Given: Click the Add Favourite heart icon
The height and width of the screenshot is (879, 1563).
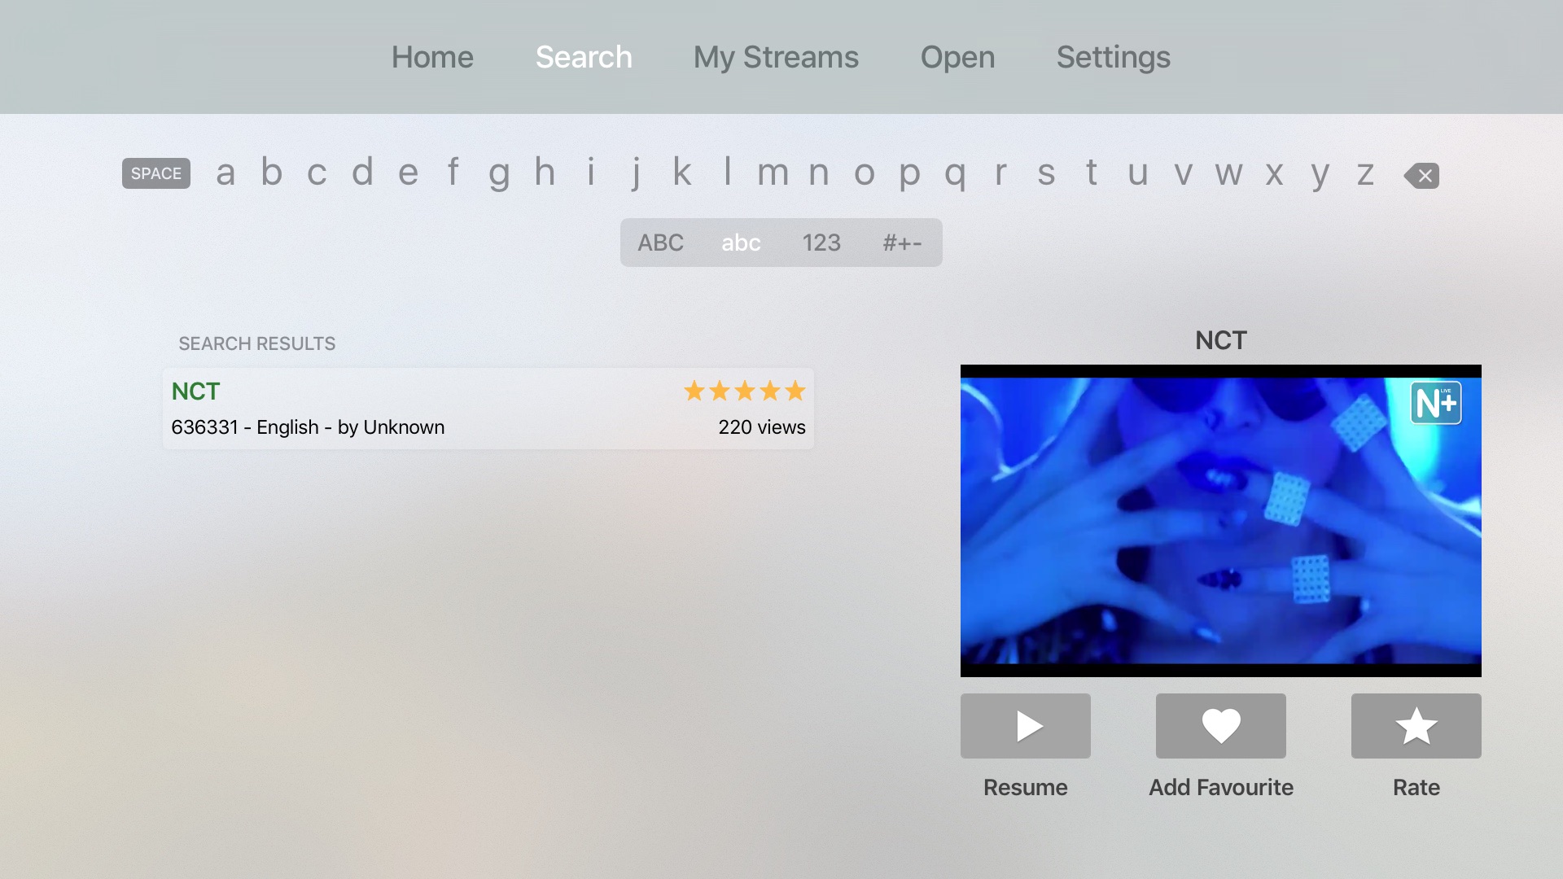Looking at the screenshot, I should tap(1220, 725).
